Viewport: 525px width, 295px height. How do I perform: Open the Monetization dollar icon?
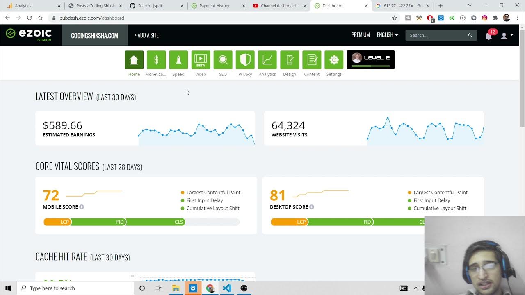pyautogui.click(x=156, y=60)
